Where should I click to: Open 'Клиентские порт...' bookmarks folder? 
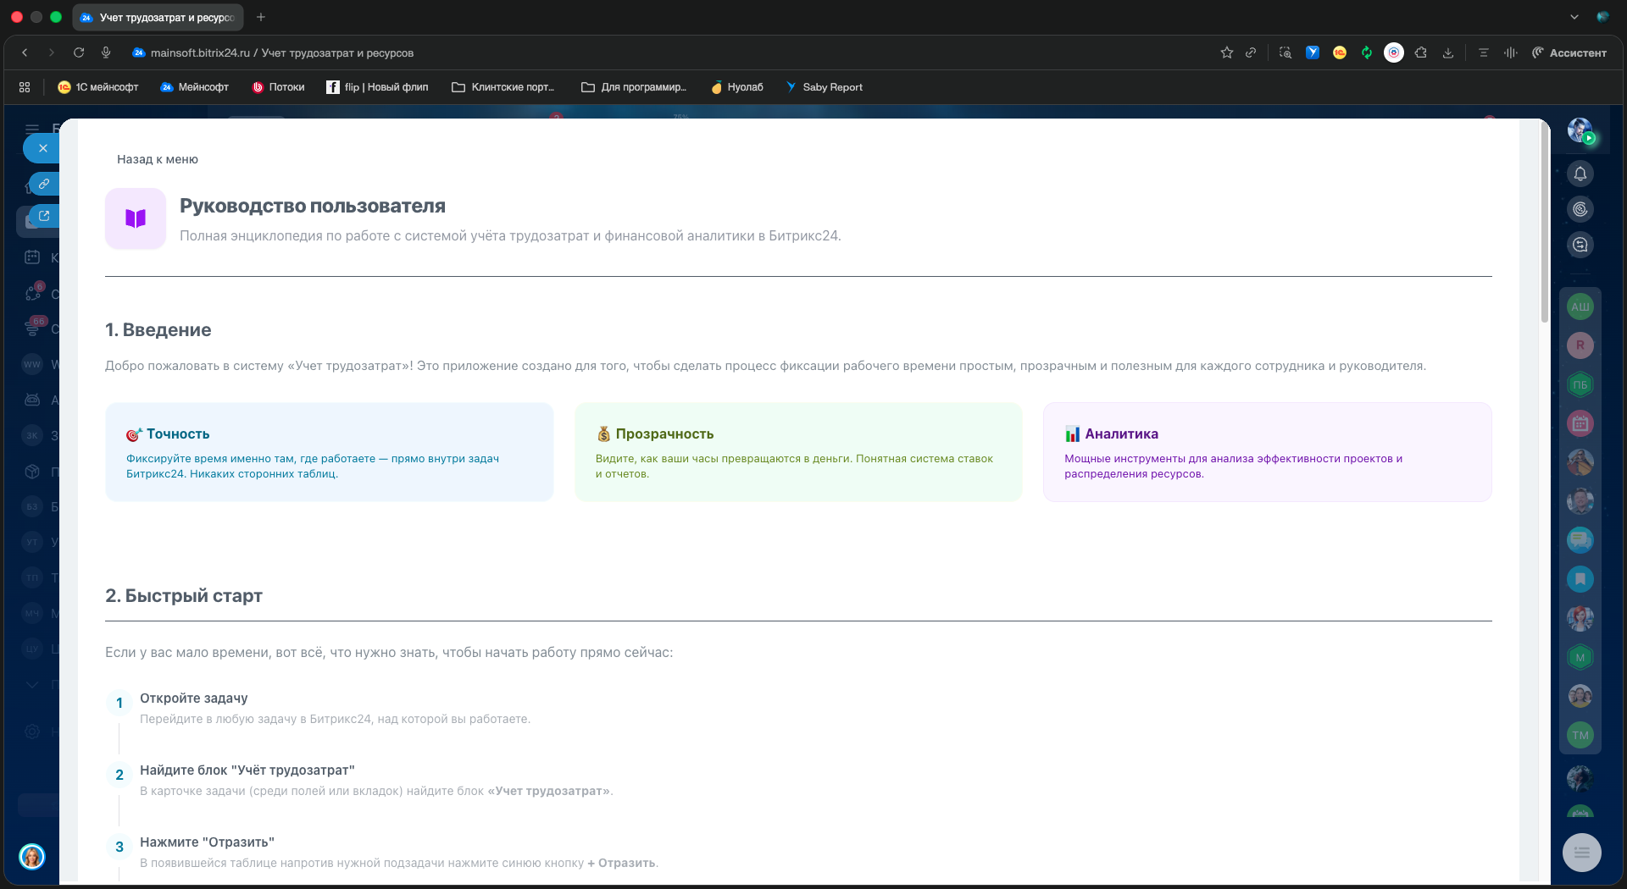[503, 87]
